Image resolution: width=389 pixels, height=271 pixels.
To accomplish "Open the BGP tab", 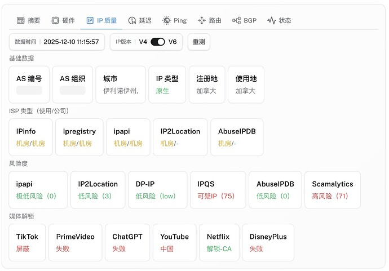I will [244, 20].
